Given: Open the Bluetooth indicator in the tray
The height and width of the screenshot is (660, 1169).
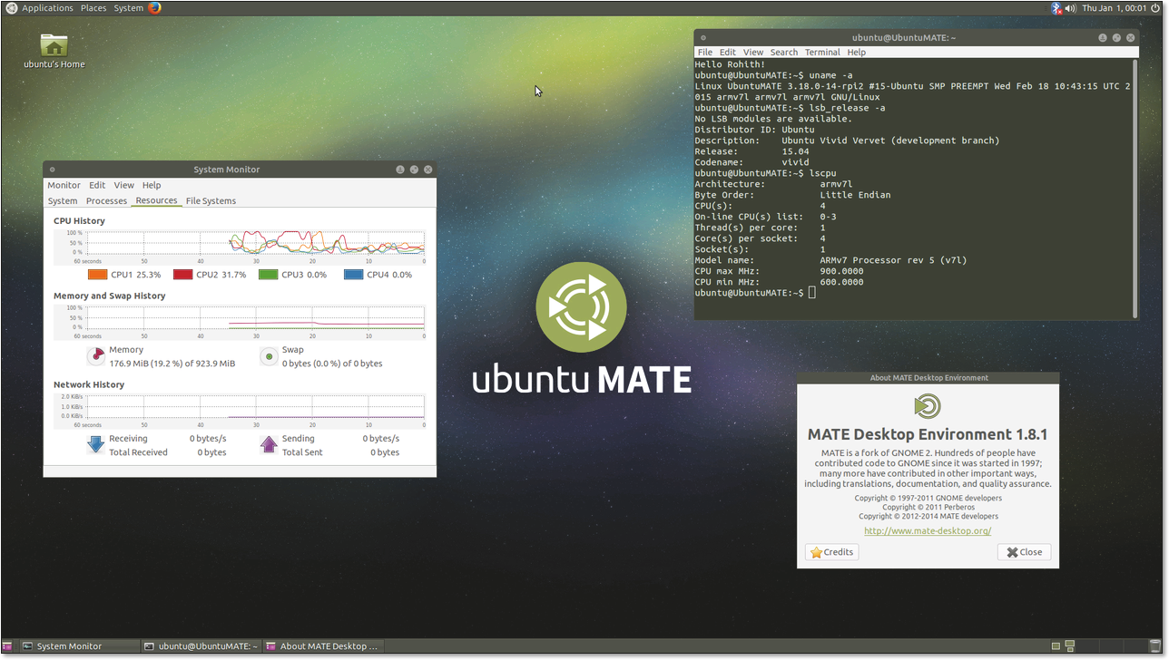Looking at the screenshot, I should [1056, 7].
